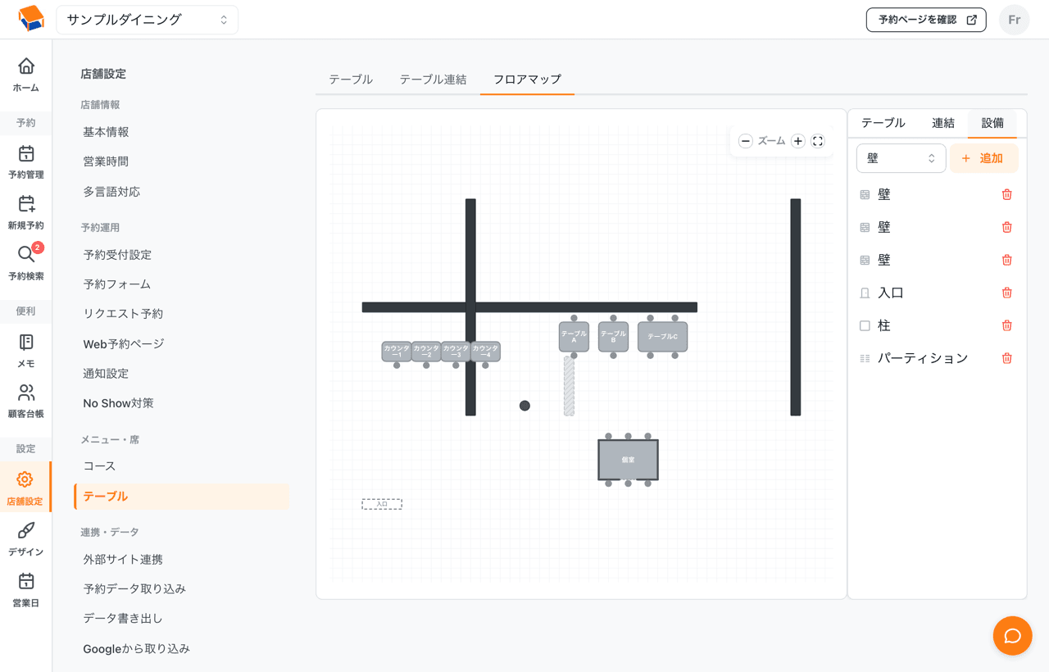This screenshot has height=672, width=1049.
Task: Delete the 柱 equipment item
Action: [1007, 325]
